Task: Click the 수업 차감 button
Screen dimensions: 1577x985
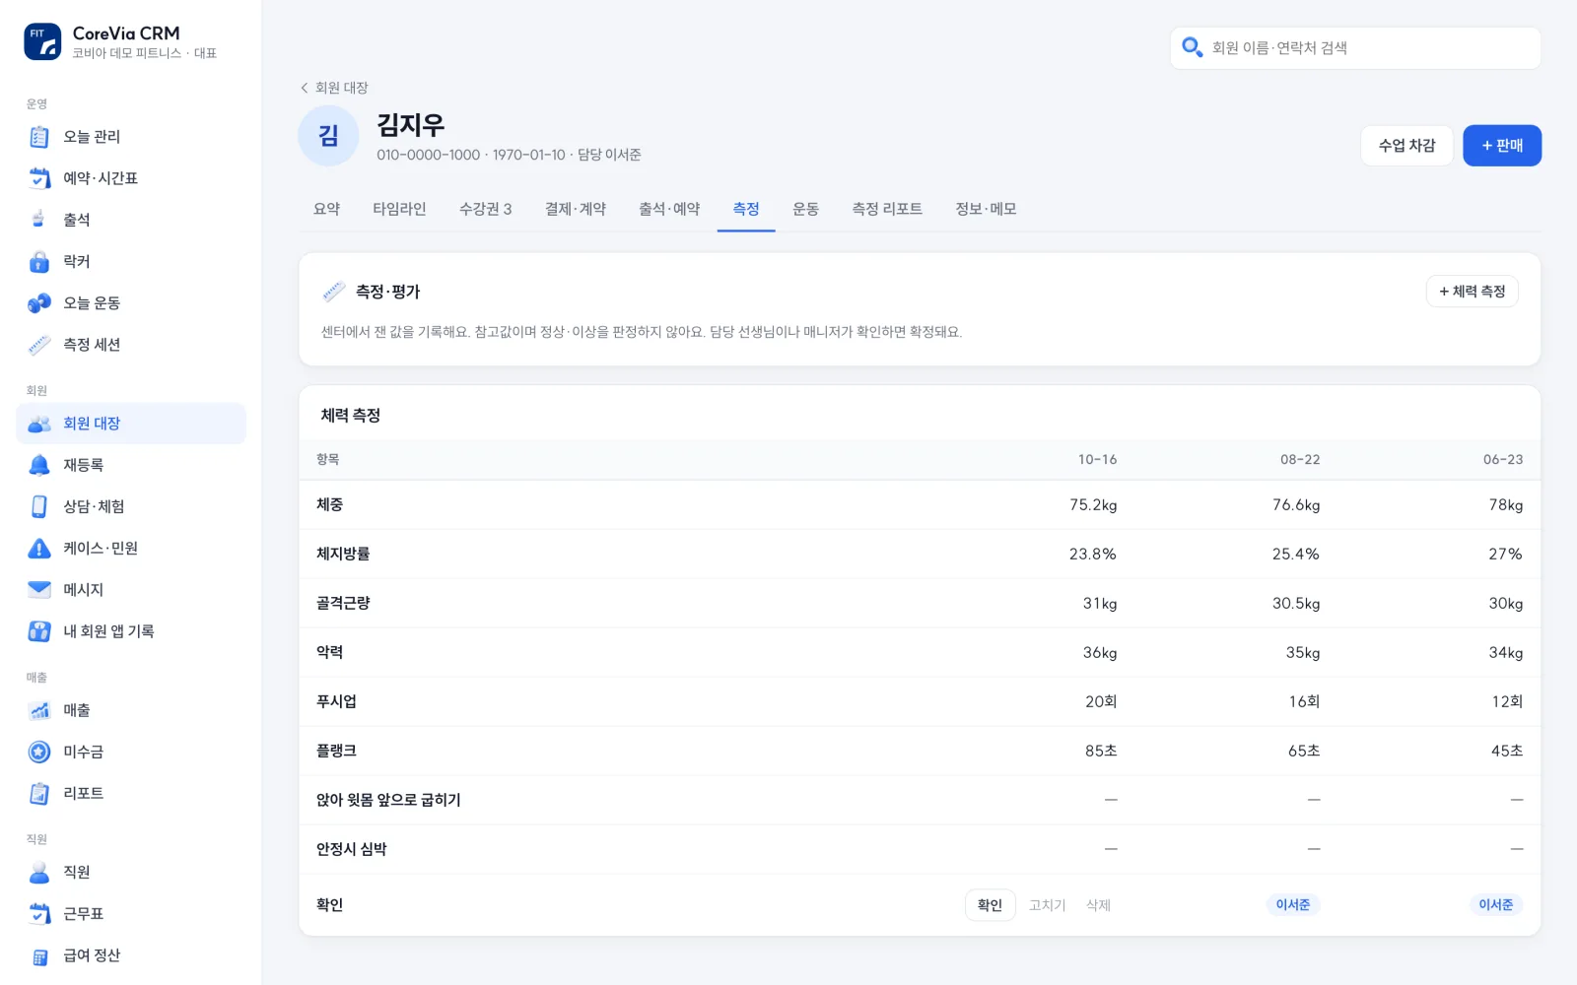Action: pos(1406,146)
